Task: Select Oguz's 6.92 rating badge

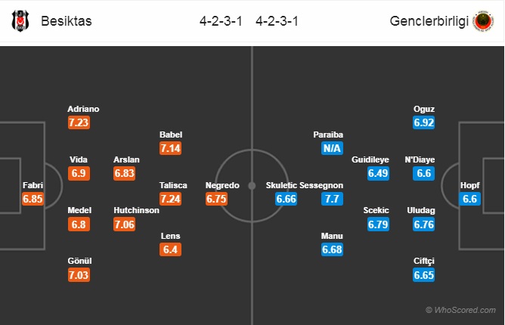Action: [x=424, y=122]
